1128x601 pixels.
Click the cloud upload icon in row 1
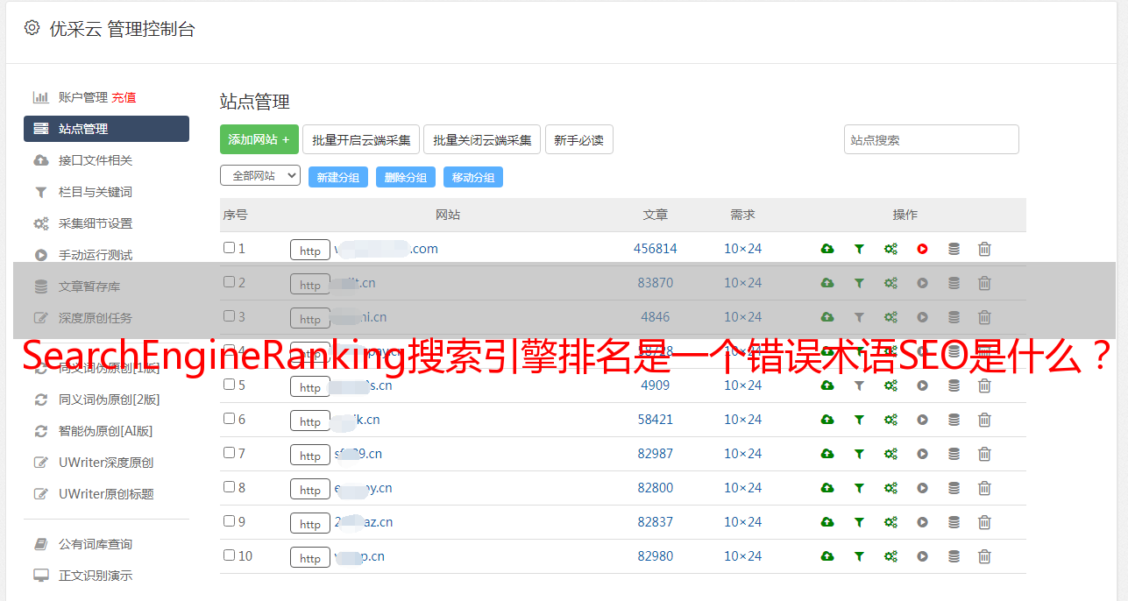click(x=827, y=249)
